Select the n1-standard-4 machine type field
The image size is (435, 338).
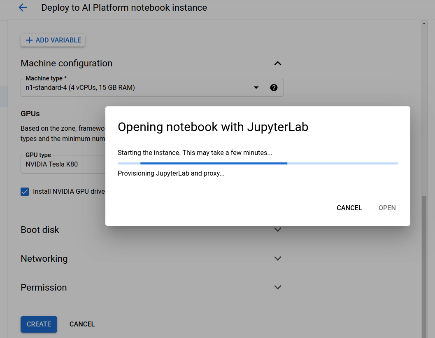(x=136, y=87)
